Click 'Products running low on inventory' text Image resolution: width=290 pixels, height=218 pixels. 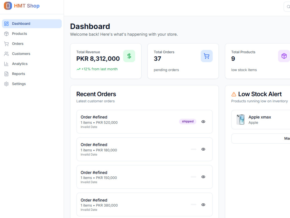[x=260, y=101]
